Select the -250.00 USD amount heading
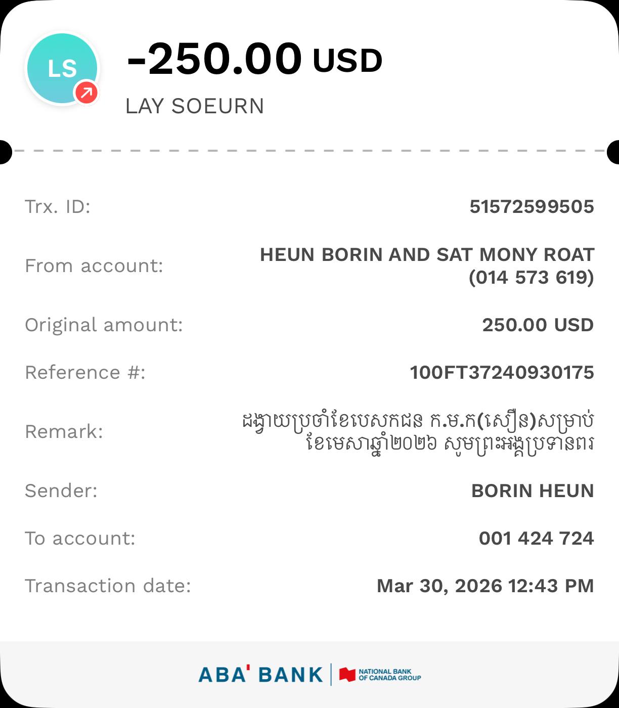 pos(254,59)
